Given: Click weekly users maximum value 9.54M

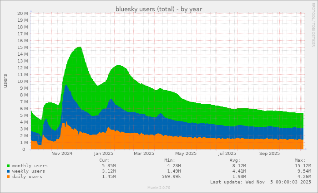Looking at the screenshot, I should (304, 171).
